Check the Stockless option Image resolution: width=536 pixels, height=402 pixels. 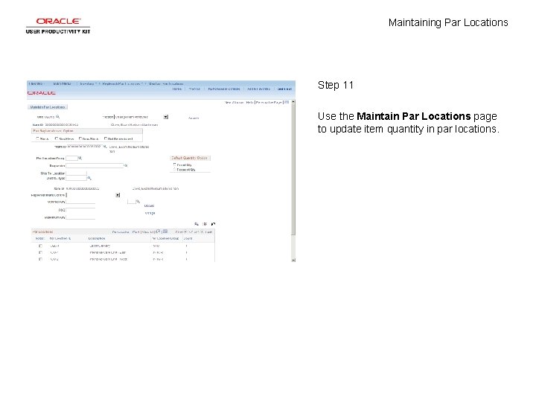coord(57,138)
